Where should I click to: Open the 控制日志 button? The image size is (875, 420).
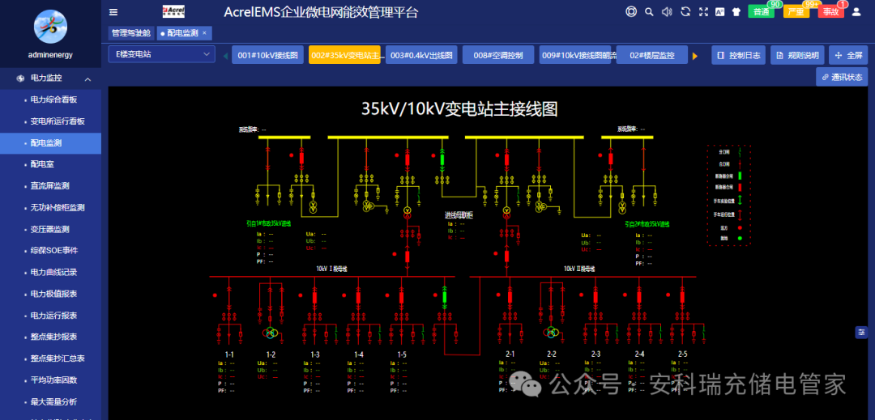point(738,55)
